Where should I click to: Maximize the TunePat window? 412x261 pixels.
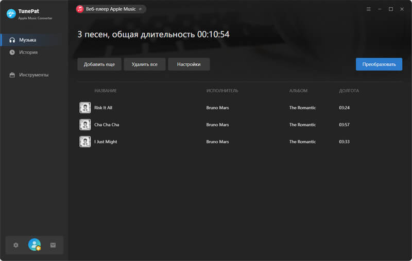click(390, 9)
